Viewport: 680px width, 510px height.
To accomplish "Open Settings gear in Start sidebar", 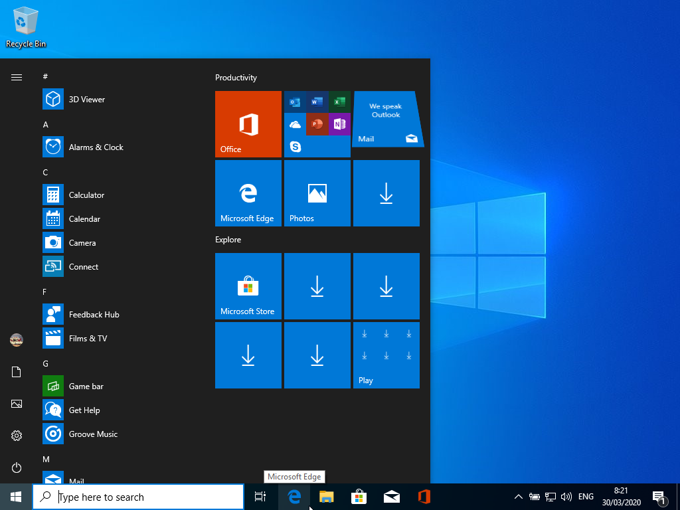I will coord(17,436).
